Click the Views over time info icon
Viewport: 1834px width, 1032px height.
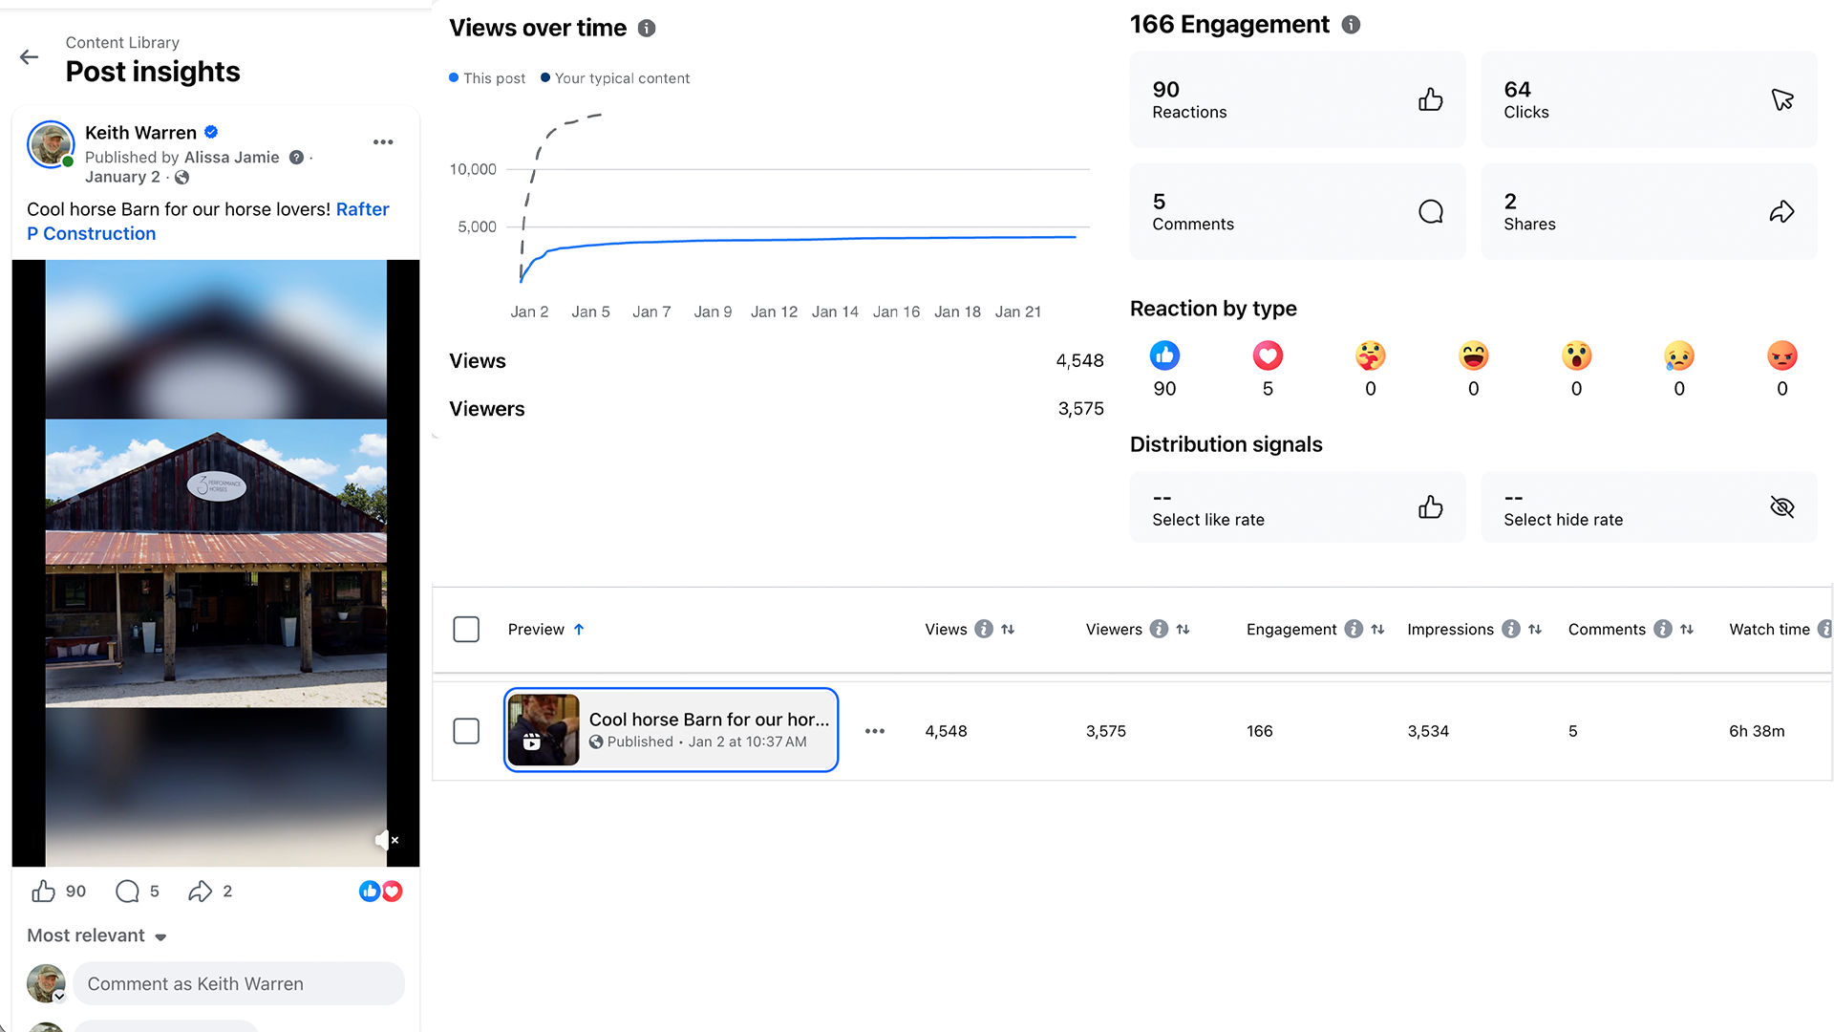click(x=647, y=29)
